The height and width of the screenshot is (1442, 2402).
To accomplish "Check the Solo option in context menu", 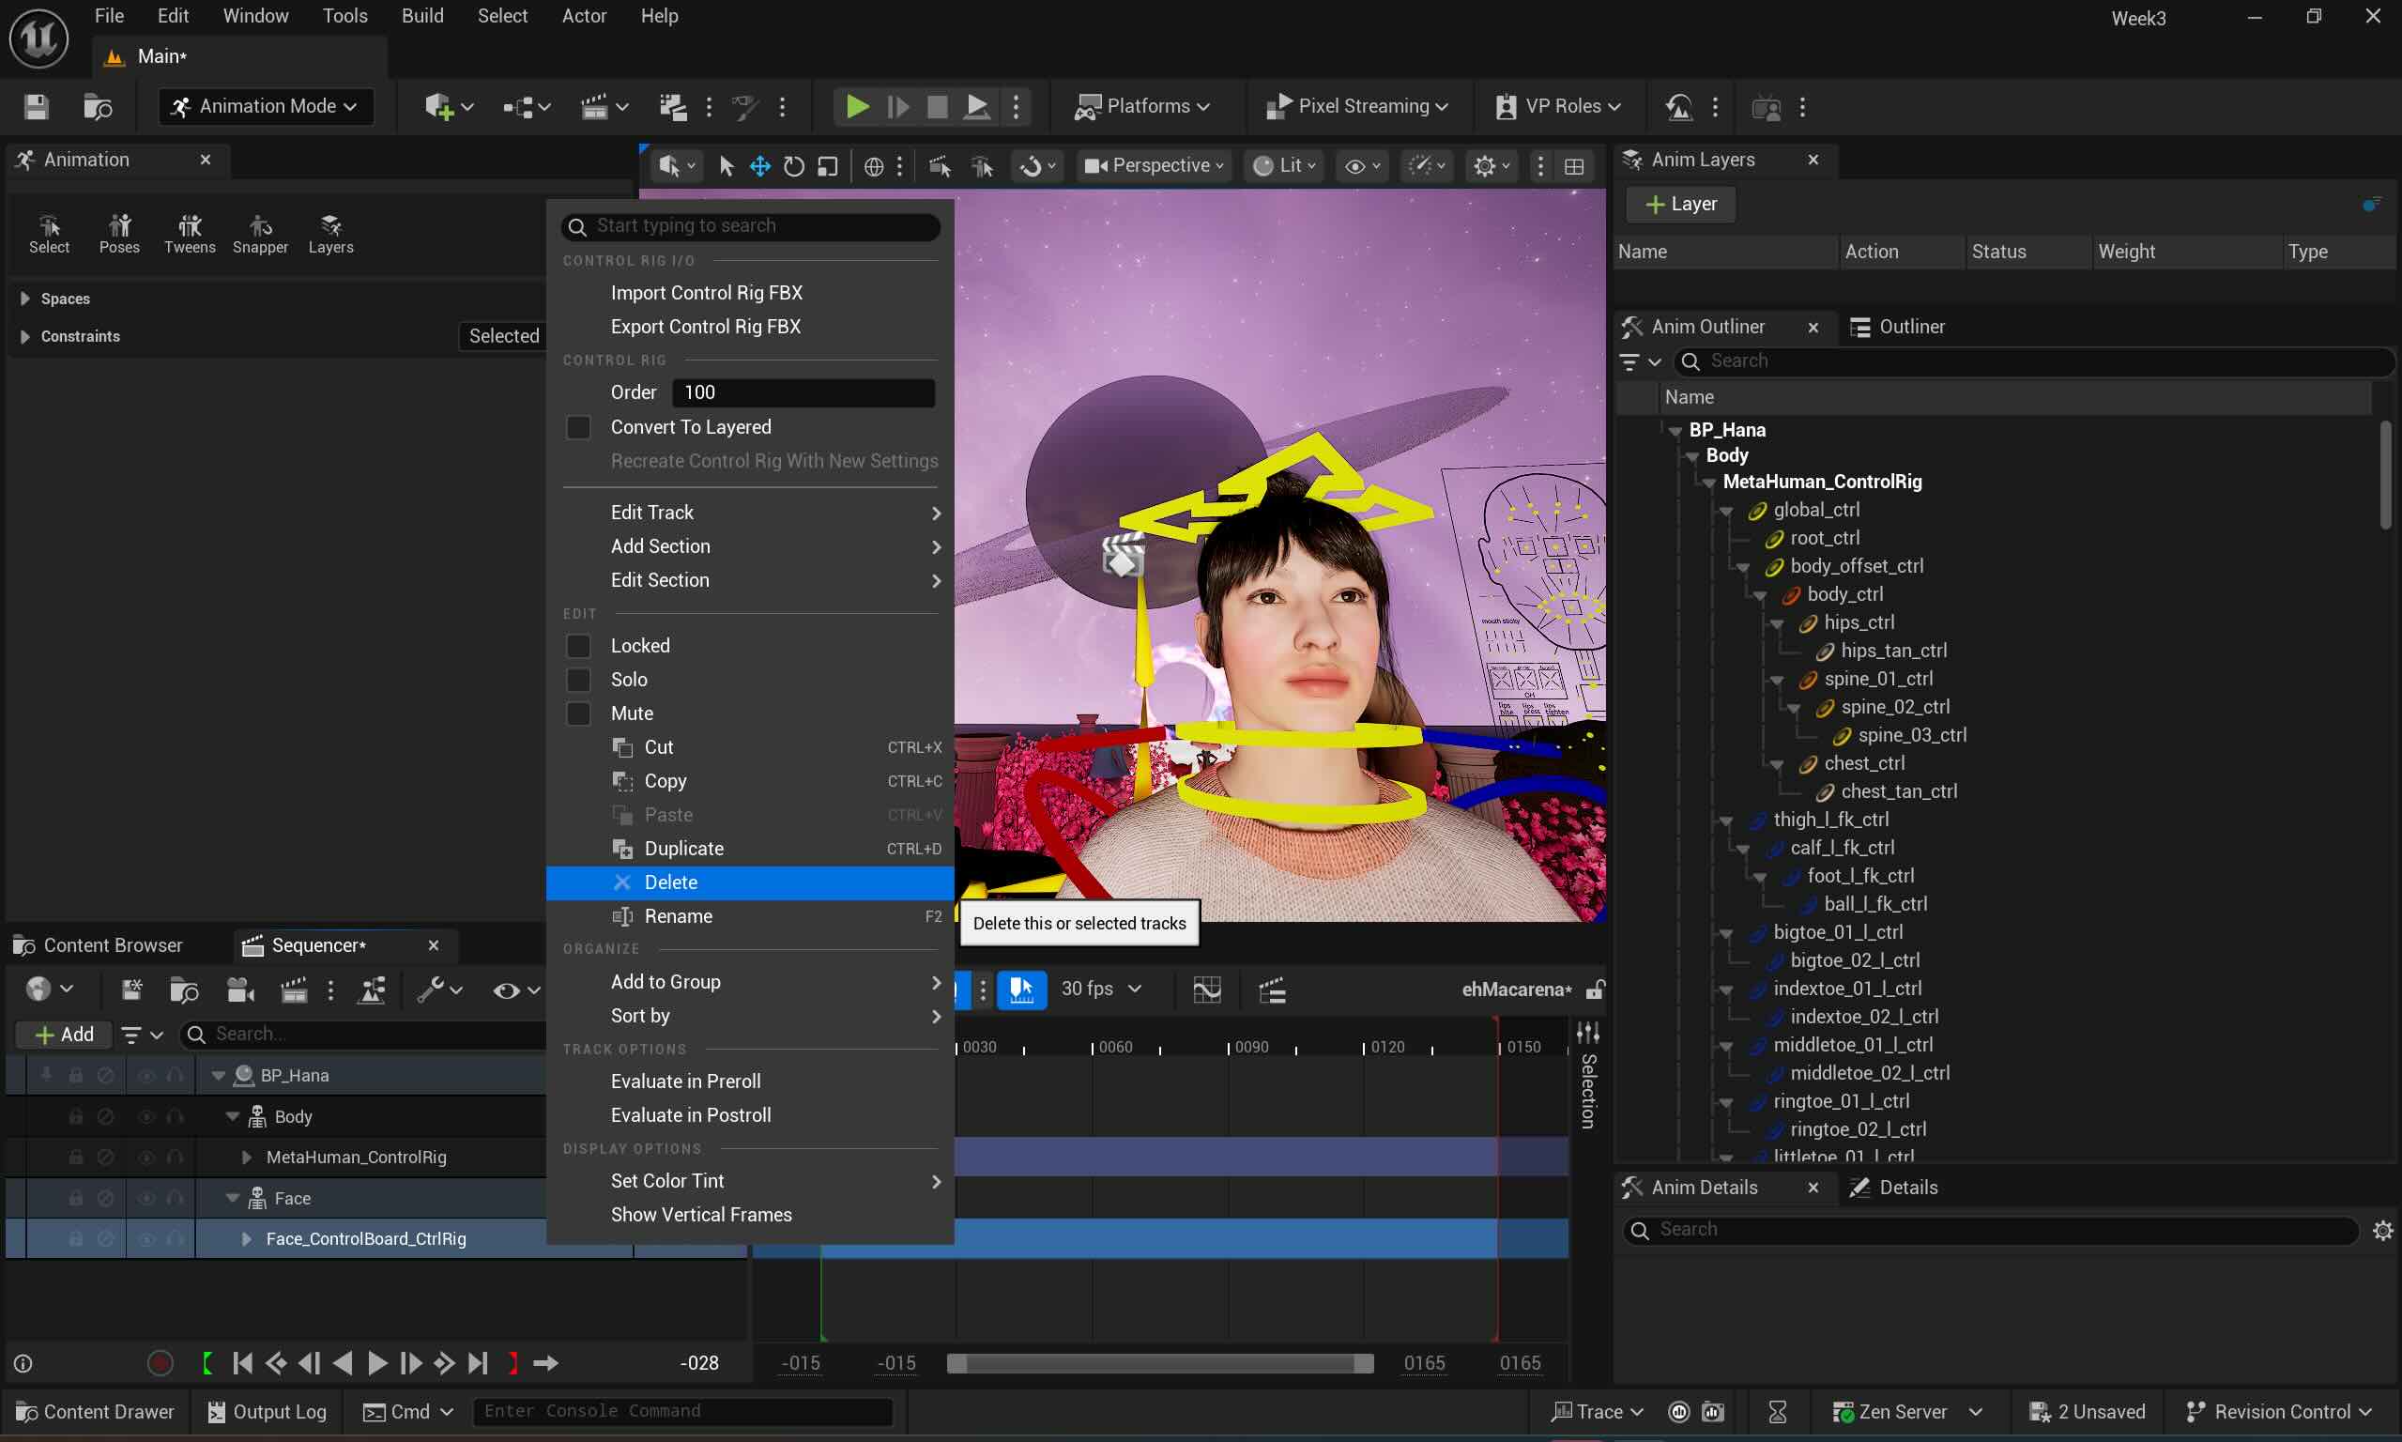I will click(x=578, y=679).
